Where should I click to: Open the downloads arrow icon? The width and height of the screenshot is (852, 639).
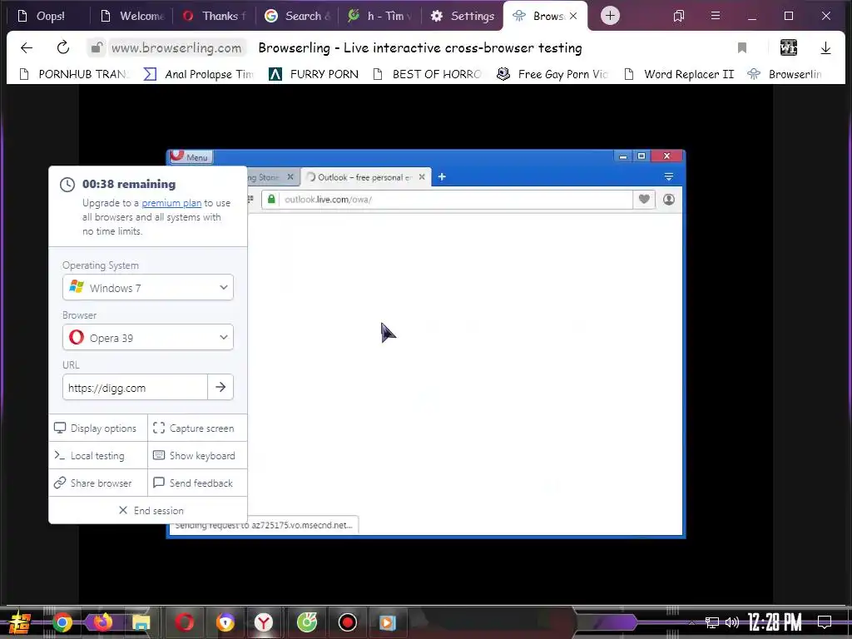tap(825, 47)
